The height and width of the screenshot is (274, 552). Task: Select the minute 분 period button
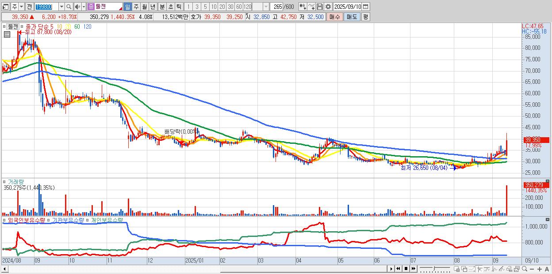pyautogui.click(x=162, y=7)
